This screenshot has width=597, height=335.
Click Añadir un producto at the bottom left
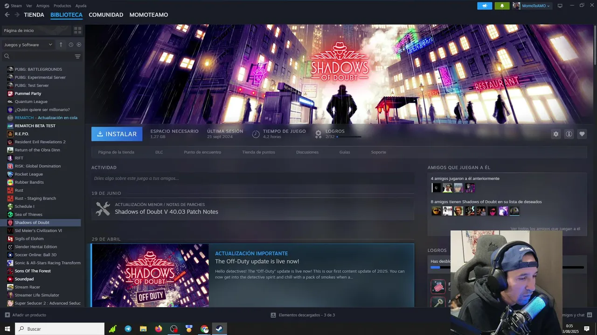click(x=26, y=315)
